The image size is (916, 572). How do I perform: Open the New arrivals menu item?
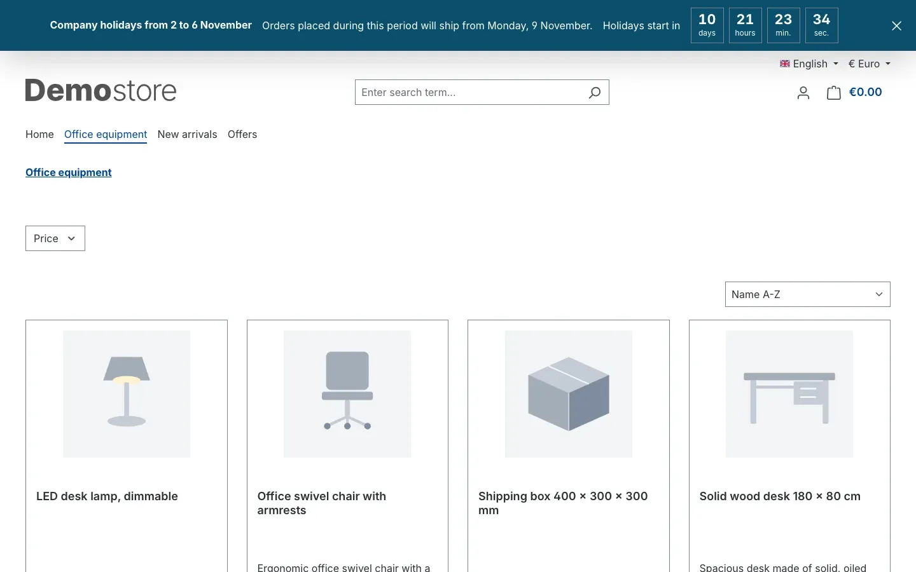click(187, 134)
